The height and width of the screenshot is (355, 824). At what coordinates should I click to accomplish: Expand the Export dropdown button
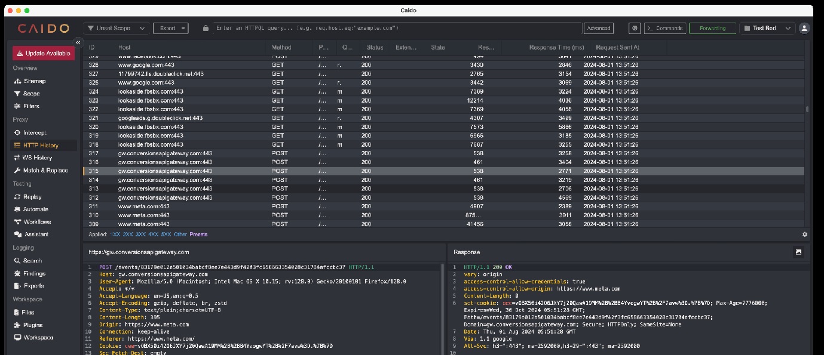(171, 28)
